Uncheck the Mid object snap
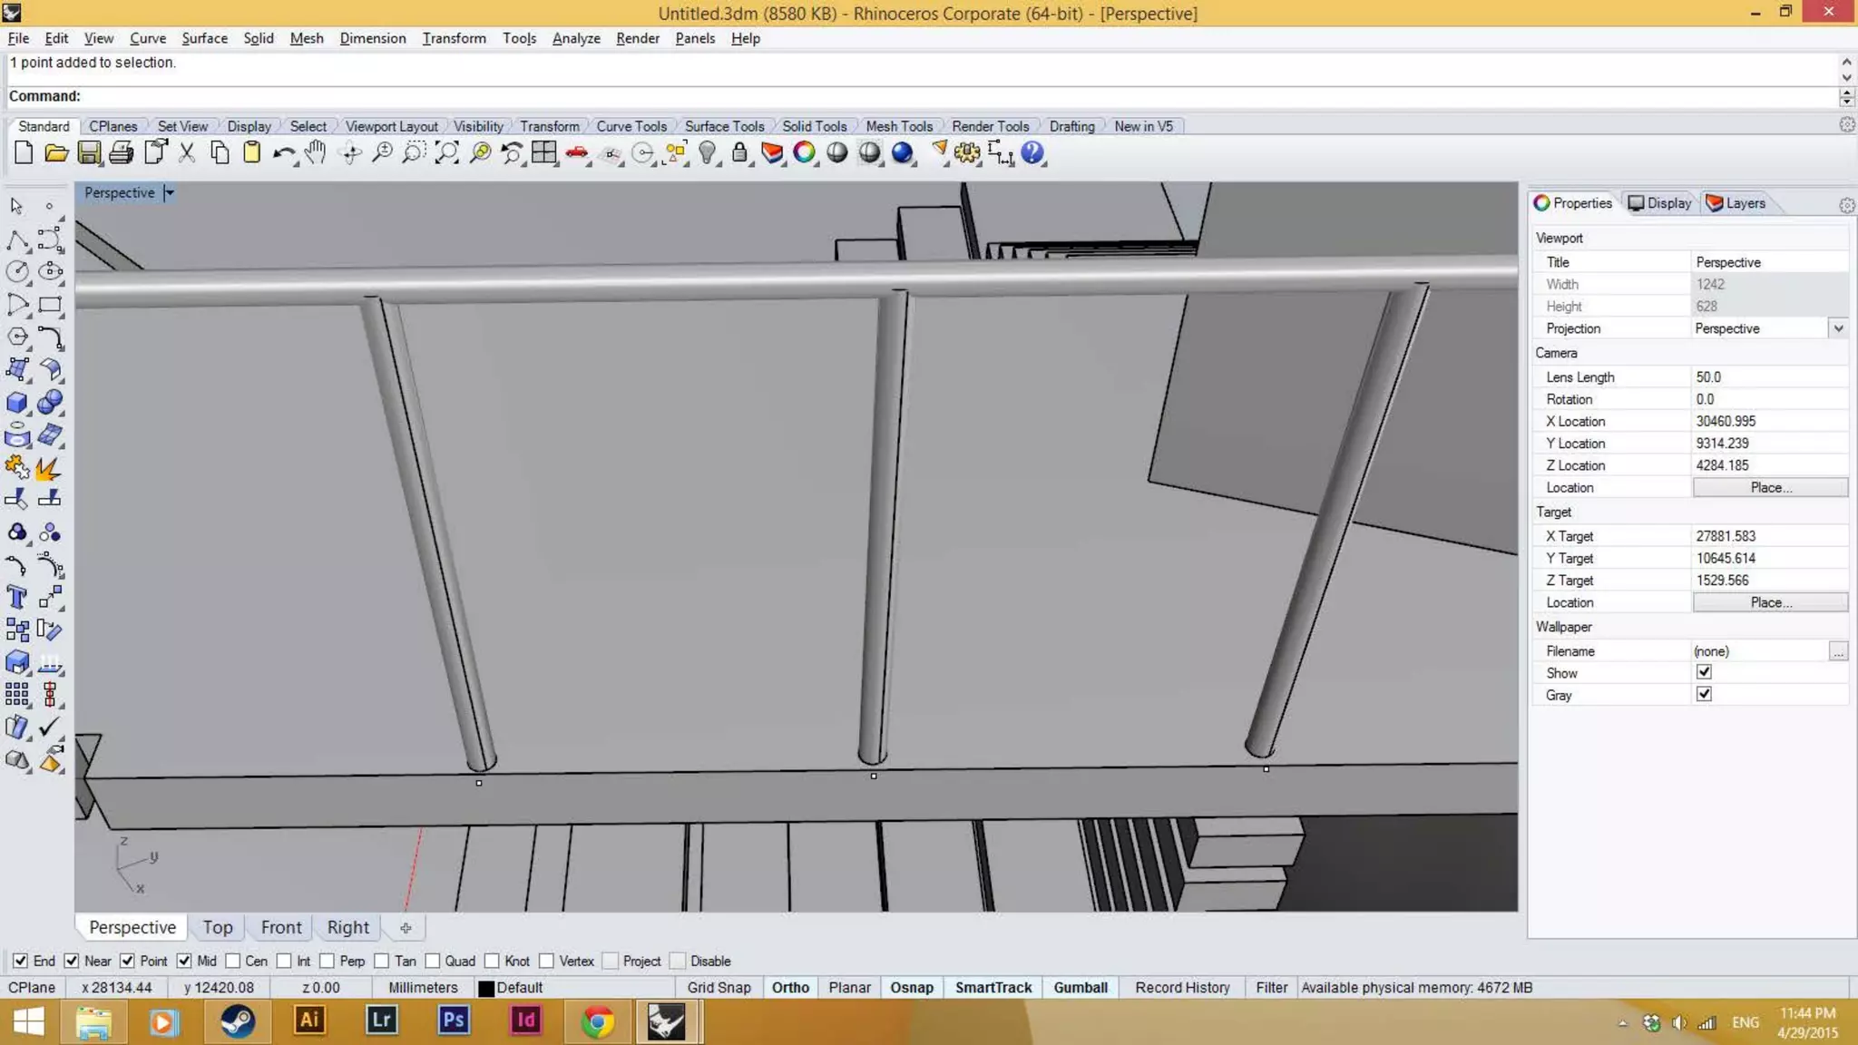 coord(184,961)
